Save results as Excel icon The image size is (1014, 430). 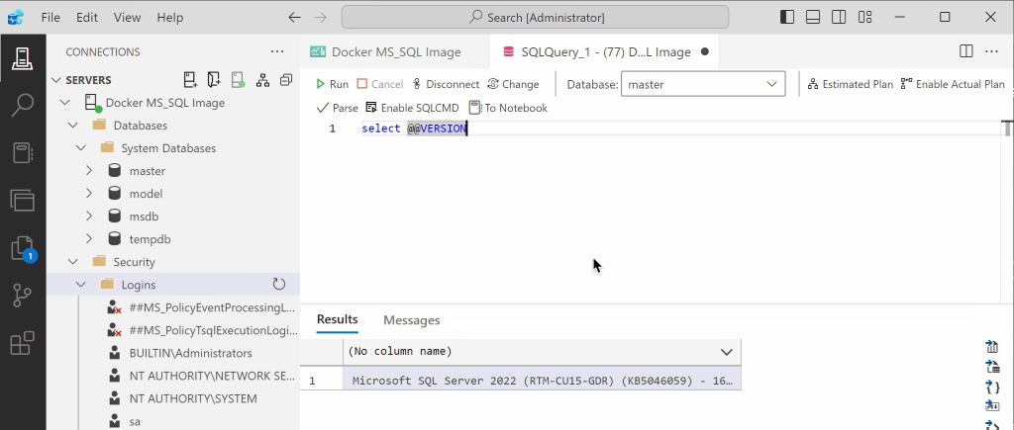pyautogui.click(x=992, y=367)
